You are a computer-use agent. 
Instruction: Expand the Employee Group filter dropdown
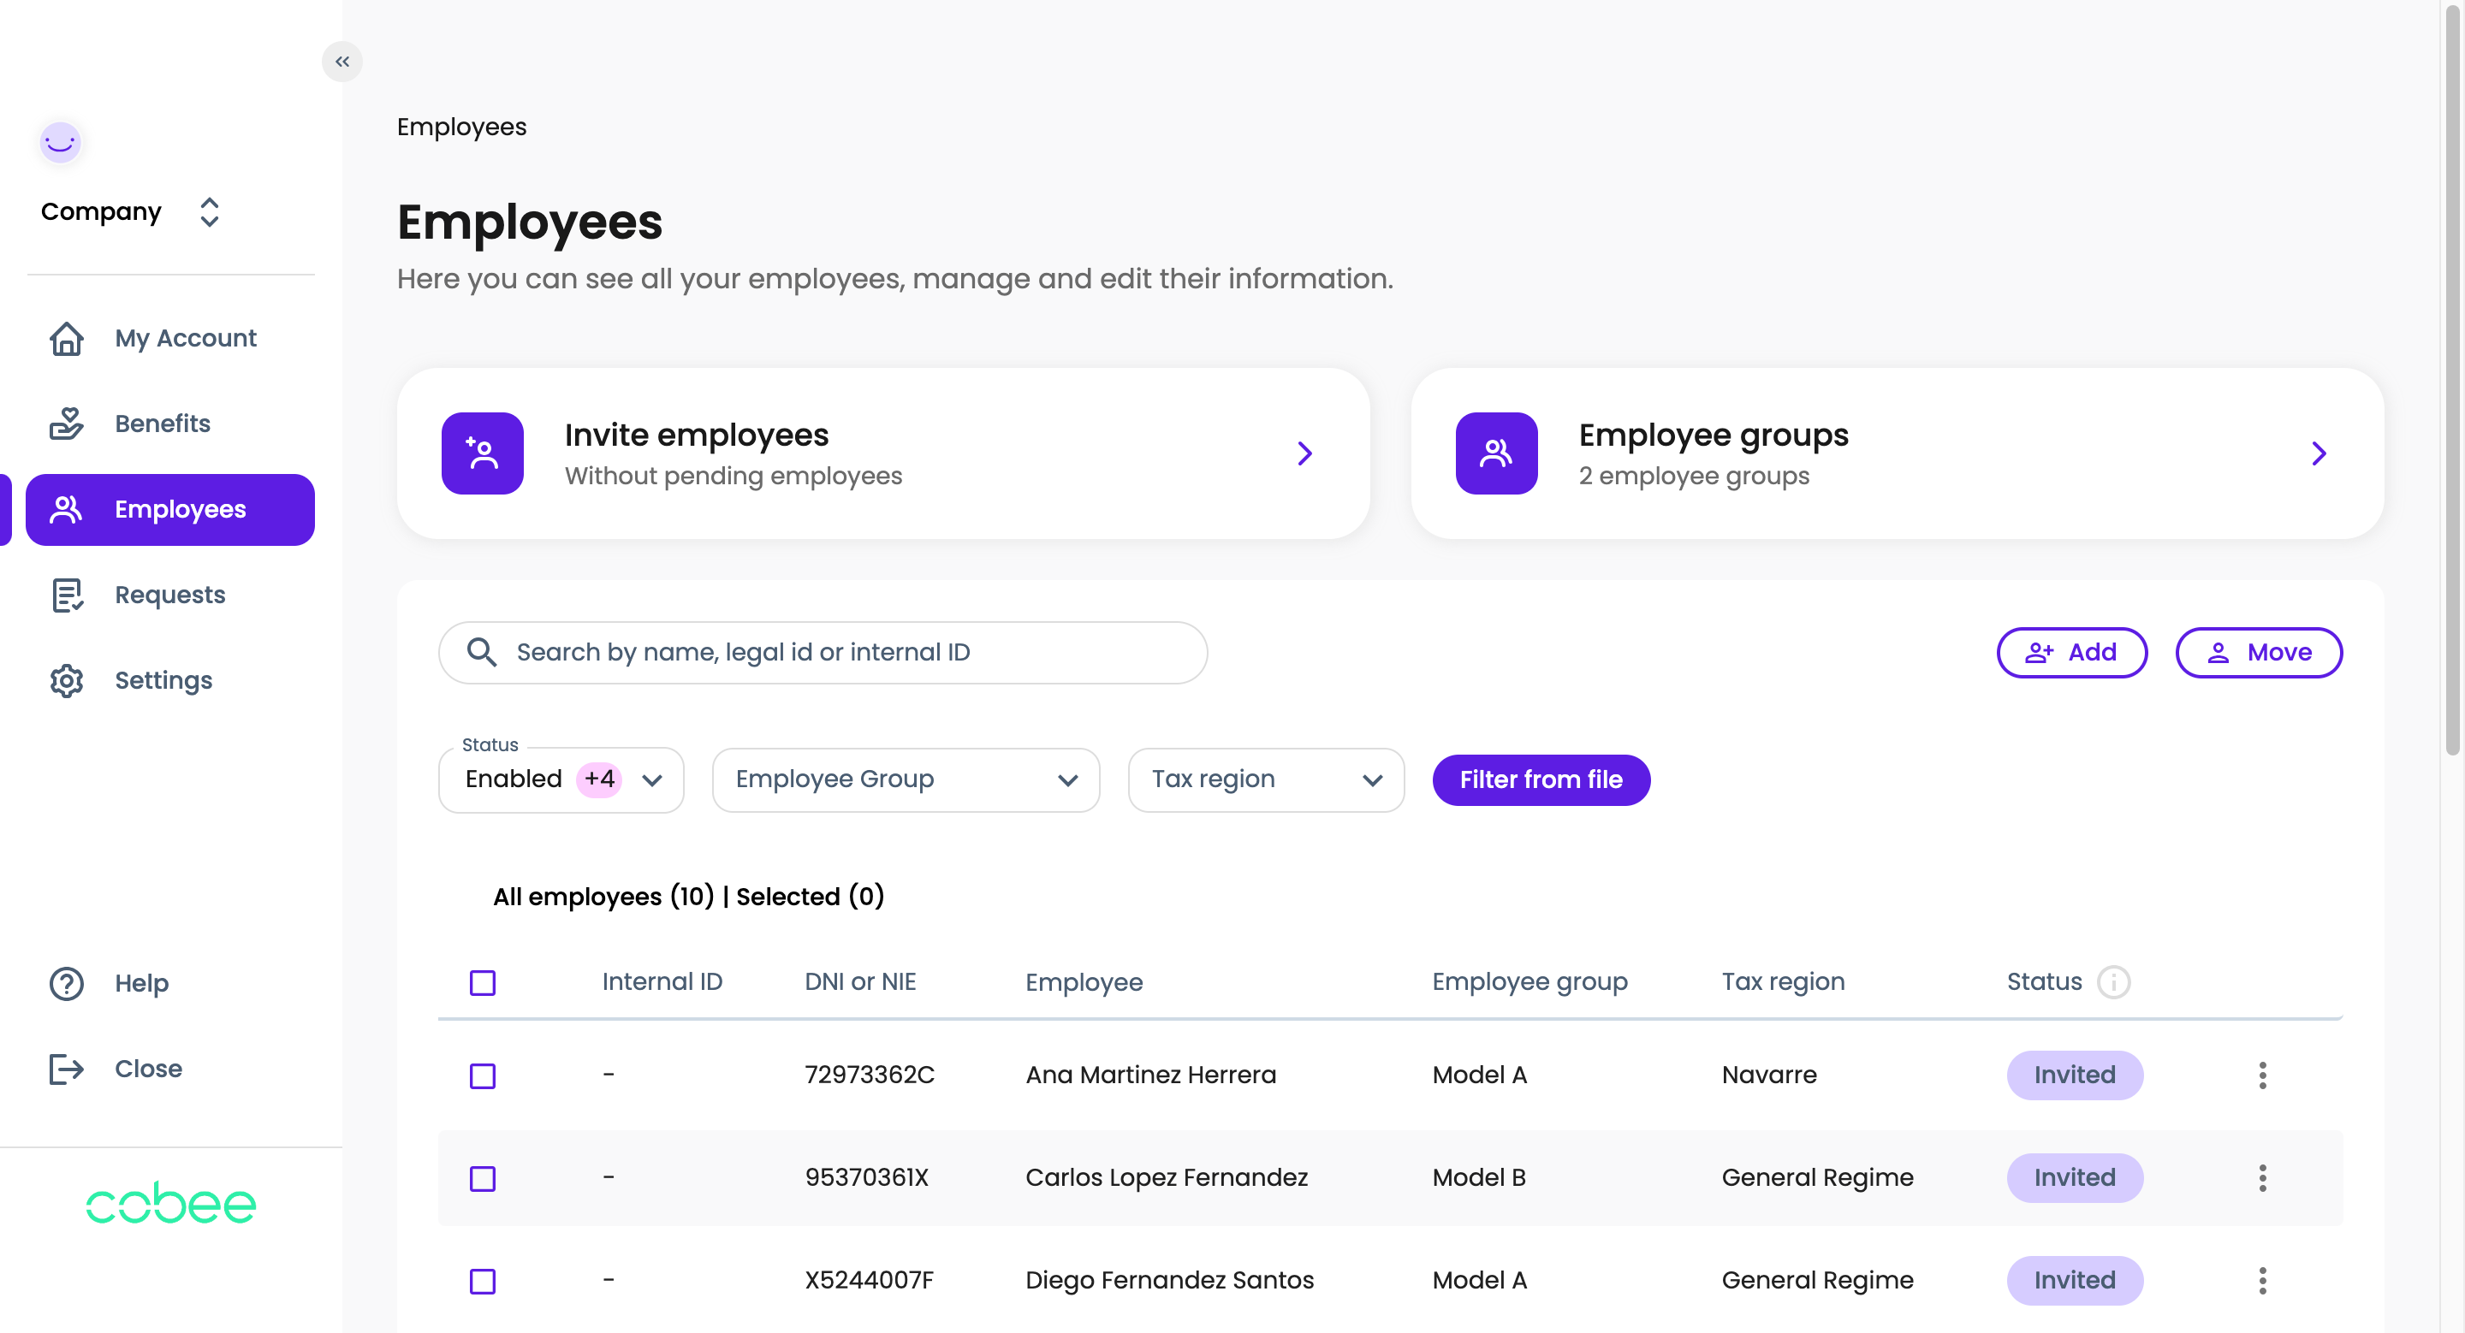coord(906,779)
